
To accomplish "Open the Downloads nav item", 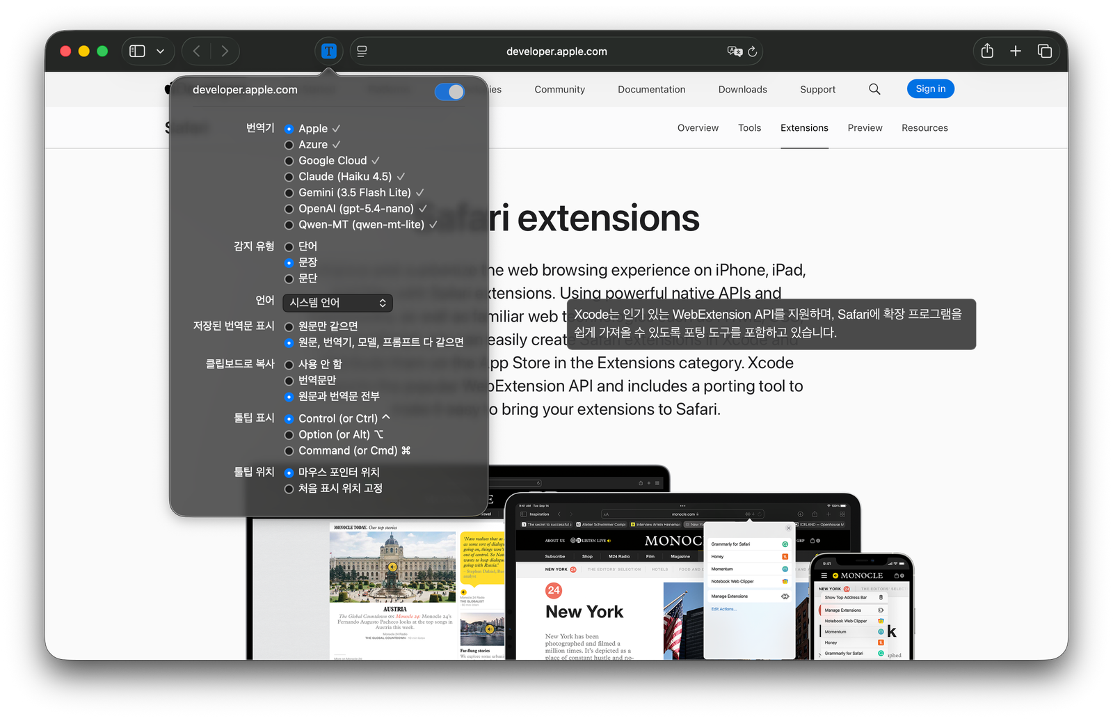I will click(x=743, y=89).
